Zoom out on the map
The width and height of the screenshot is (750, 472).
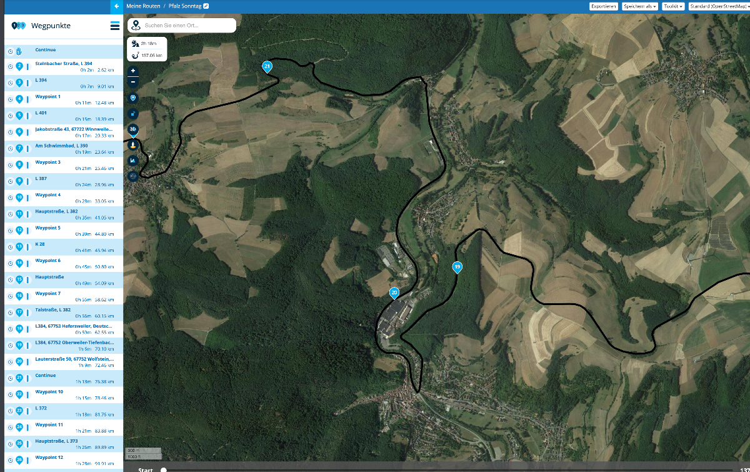132,82
